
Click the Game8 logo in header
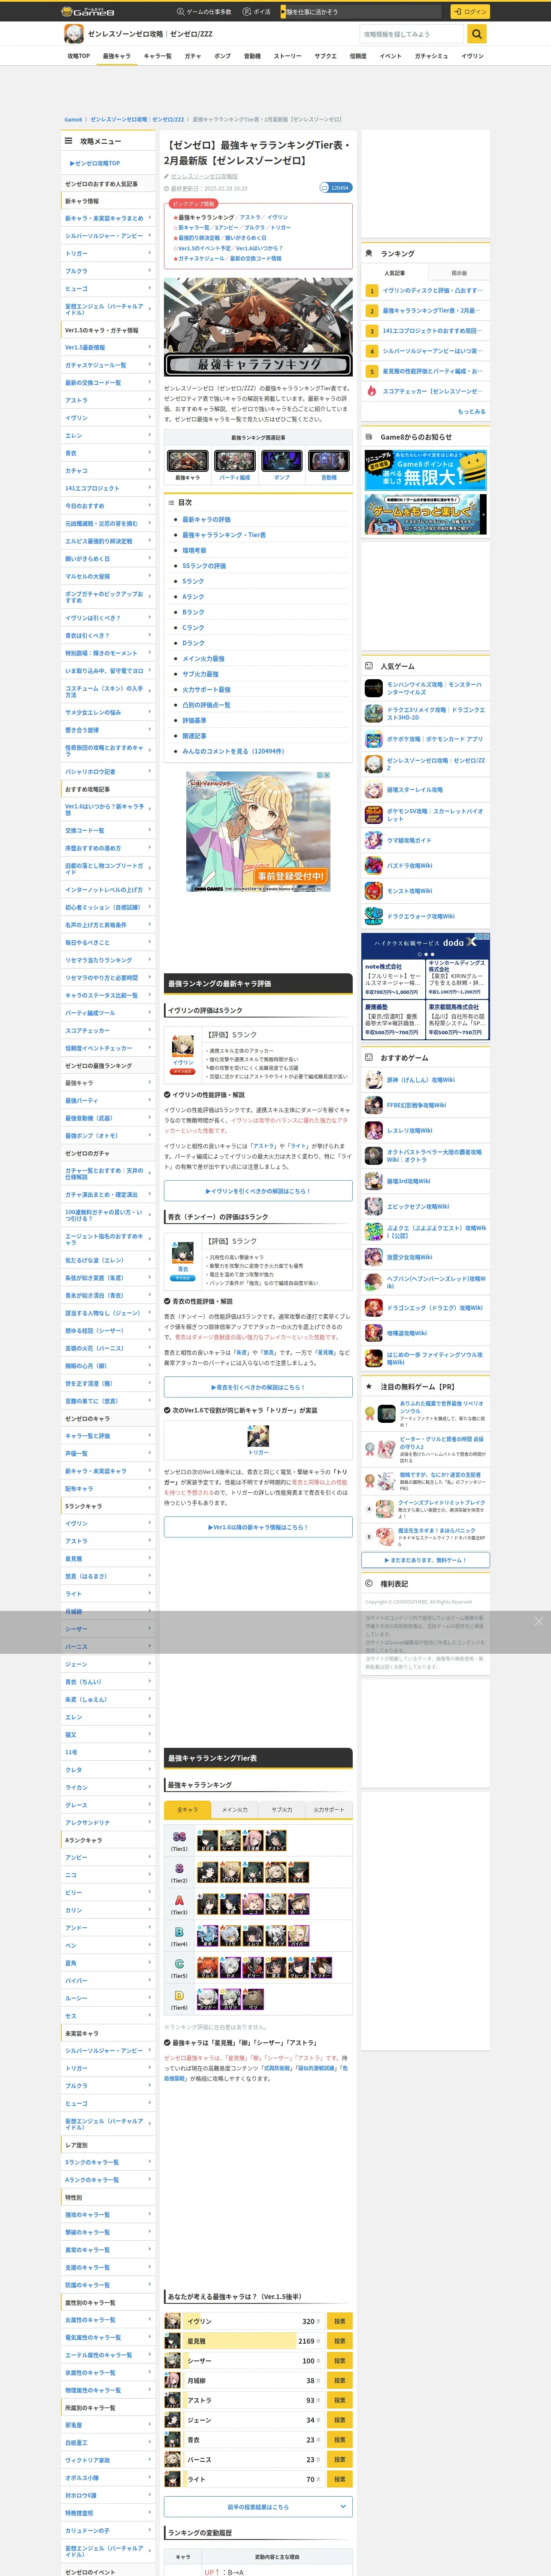click(87, 11)
